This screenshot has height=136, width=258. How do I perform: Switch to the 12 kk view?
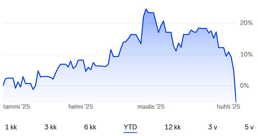pos(173,127)
